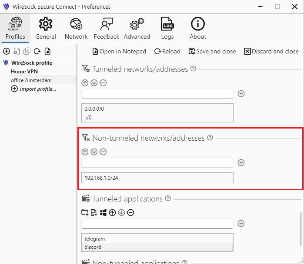Open help for Tunneled applications
The image size is (304, 264).
168,198
